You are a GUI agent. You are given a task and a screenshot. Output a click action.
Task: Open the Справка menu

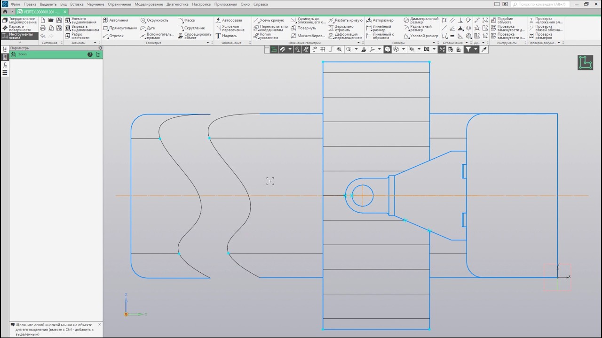click(x=261, y=4)
